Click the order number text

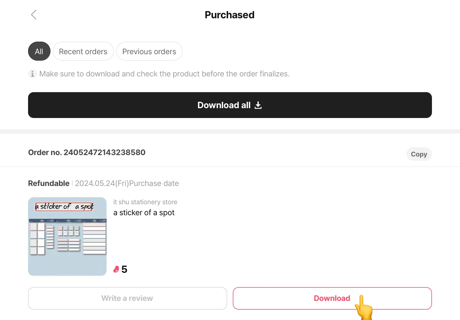click(x=87, y=153)
